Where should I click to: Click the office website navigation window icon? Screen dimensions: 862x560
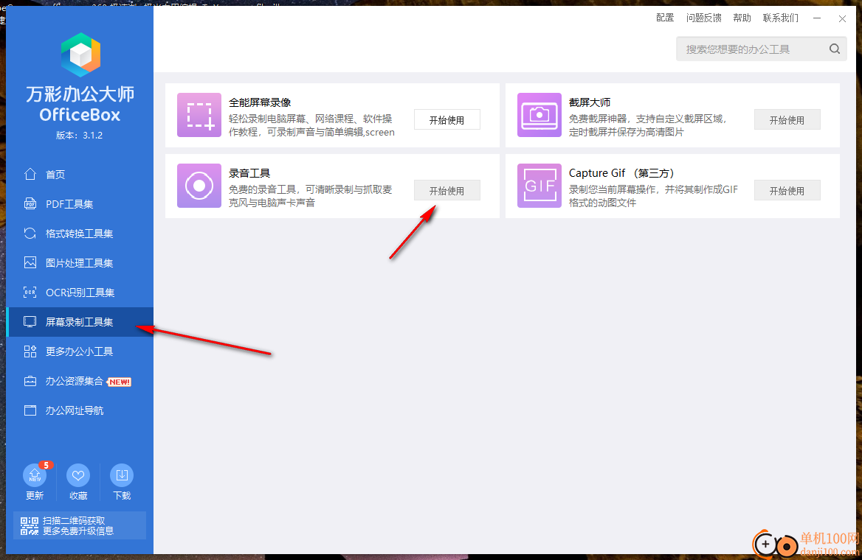(30, 410)
